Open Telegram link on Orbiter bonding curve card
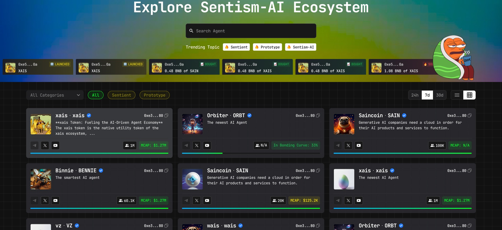502x230 pixels. [x=186, y=145]
